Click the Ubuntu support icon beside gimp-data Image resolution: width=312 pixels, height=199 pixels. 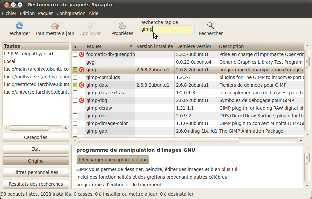[81, 85]
